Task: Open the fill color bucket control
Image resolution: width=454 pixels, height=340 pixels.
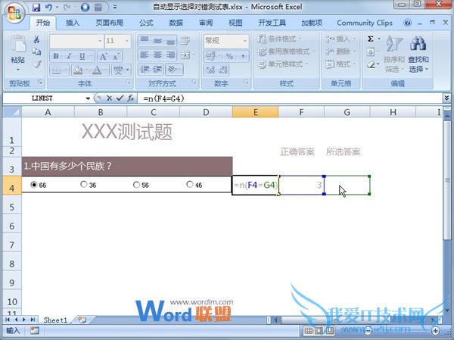Action: tap(78, 70)
